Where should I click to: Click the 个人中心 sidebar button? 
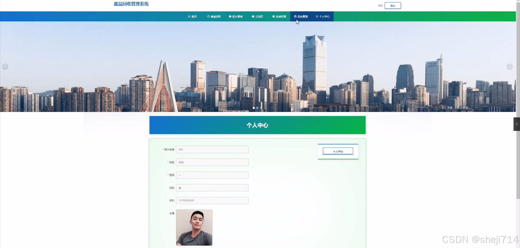coord(338,151)
